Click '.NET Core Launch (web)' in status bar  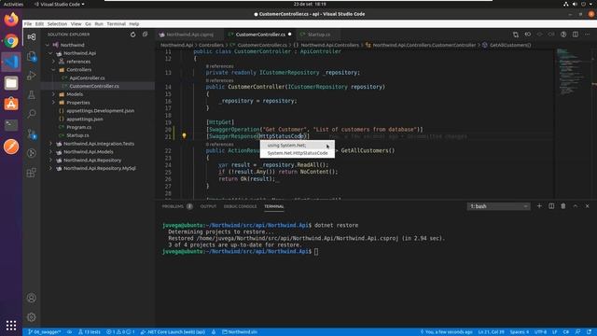pyautogui.click(x=173, y=332)
